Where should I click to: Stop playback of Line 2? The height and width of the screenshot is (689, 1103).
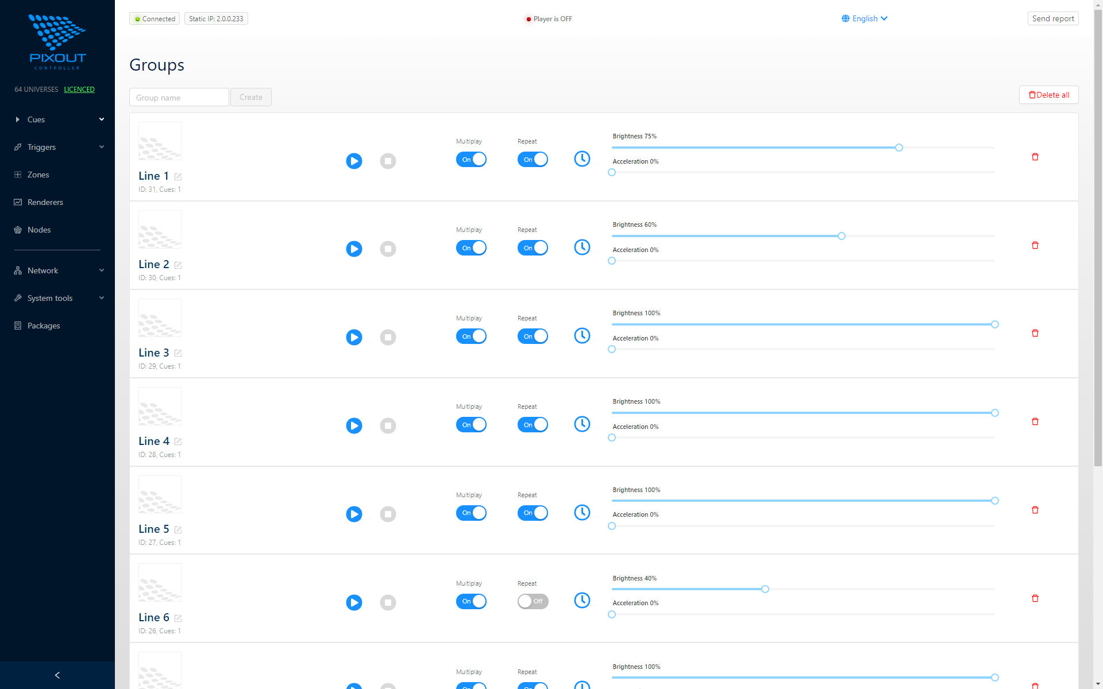point(387,249)
